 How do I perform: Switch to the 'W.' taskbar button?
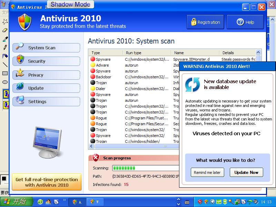95,202
